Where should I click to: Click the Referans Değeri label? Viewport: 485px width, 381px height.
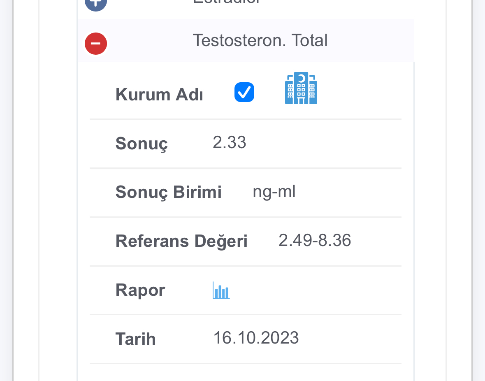(181, 241)
